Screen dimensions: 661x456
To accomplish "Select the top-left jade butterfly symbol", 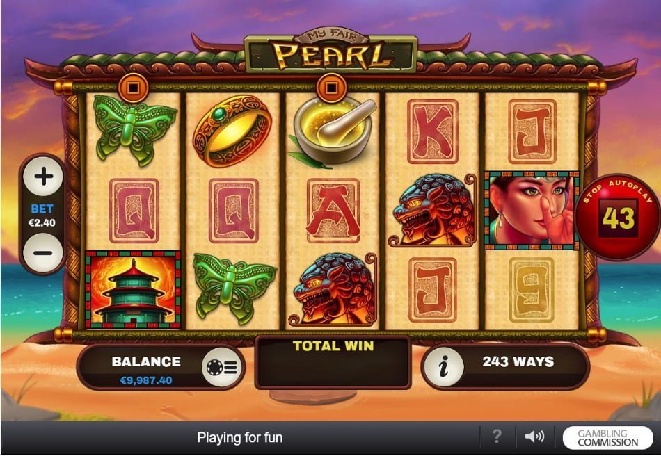I will pos(134,130).
